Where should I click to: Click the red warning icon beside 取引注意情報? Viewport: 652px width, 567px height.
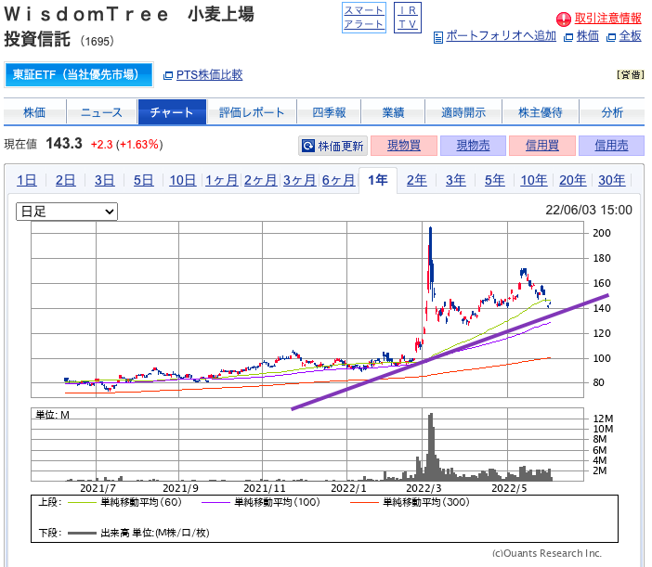(564, 19)
